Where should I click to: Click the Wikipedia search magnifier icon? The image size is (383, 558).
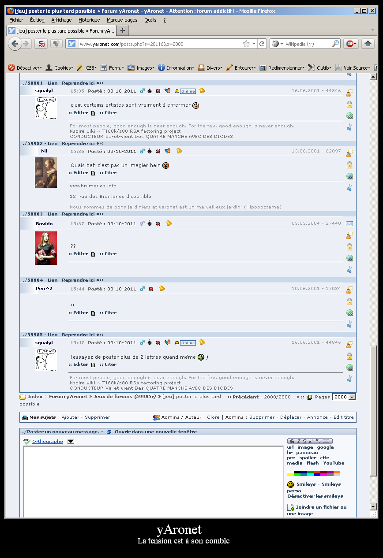(x=335, y=44)
